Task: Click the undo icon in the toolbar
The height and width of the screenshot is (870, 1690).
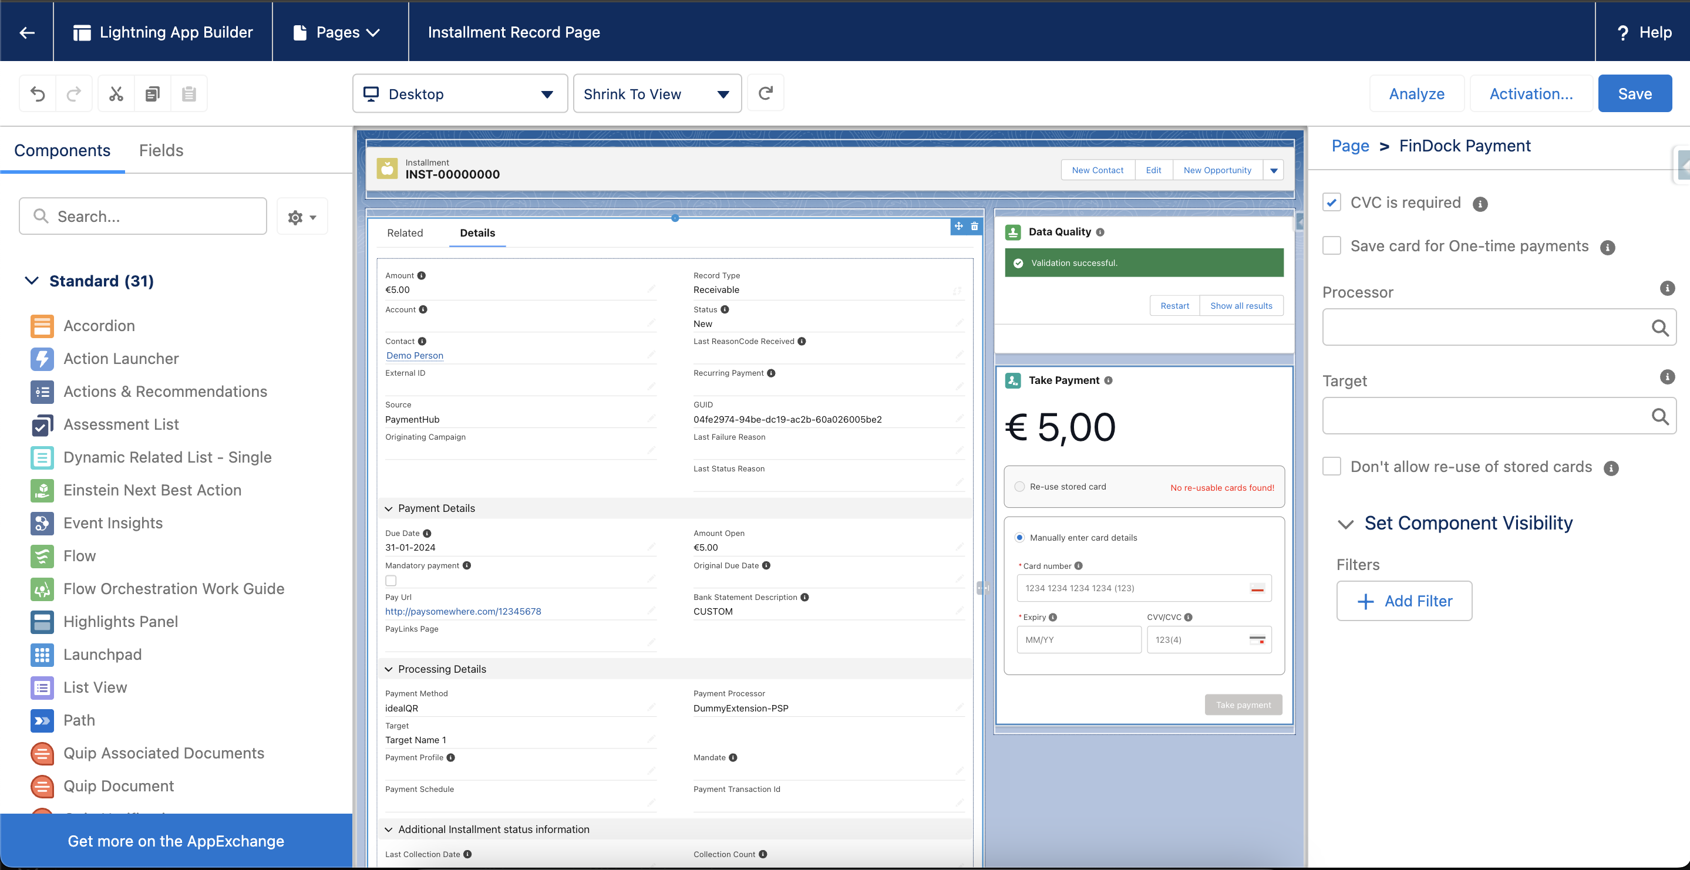Action: [x=38, y=93]
